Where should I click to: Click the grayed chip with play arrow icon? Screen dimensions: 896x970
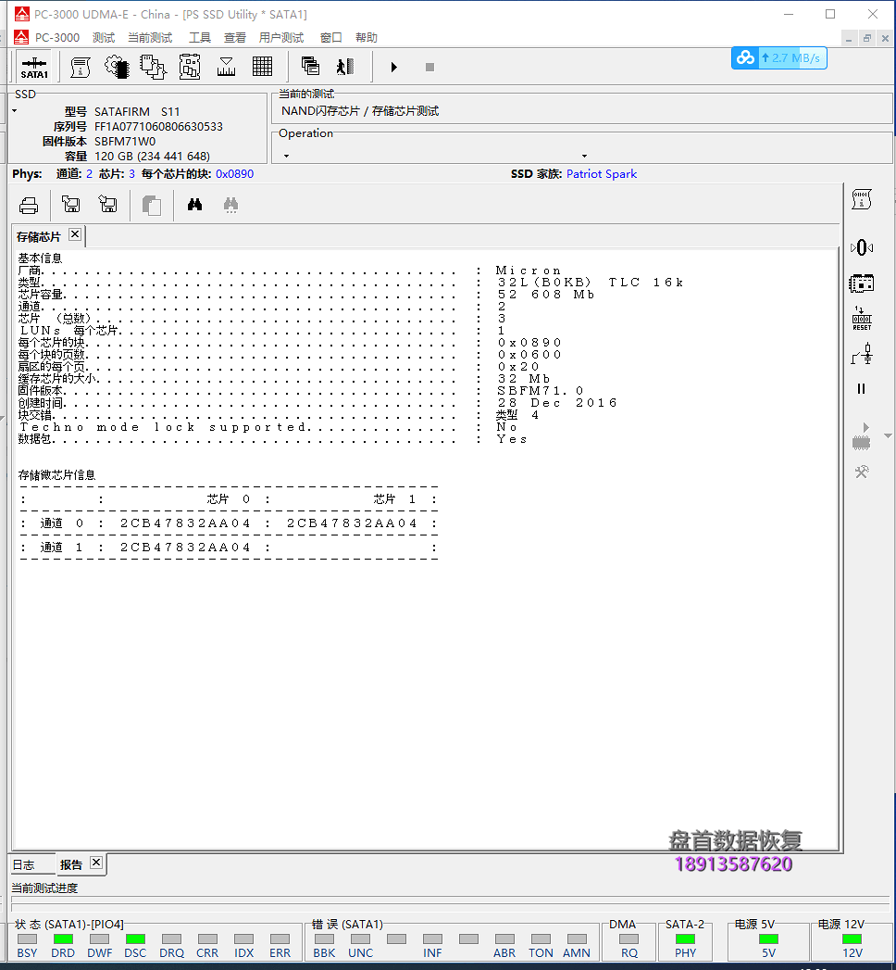(862, 436)
